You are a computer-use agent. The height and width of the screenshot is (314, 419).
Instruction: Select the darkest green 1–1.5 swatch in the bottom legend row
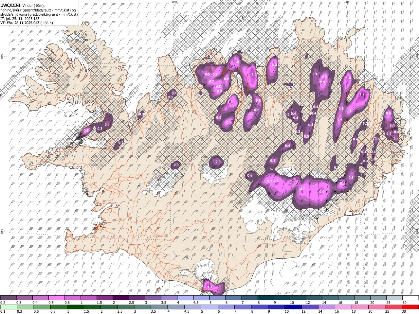(76, 307)
